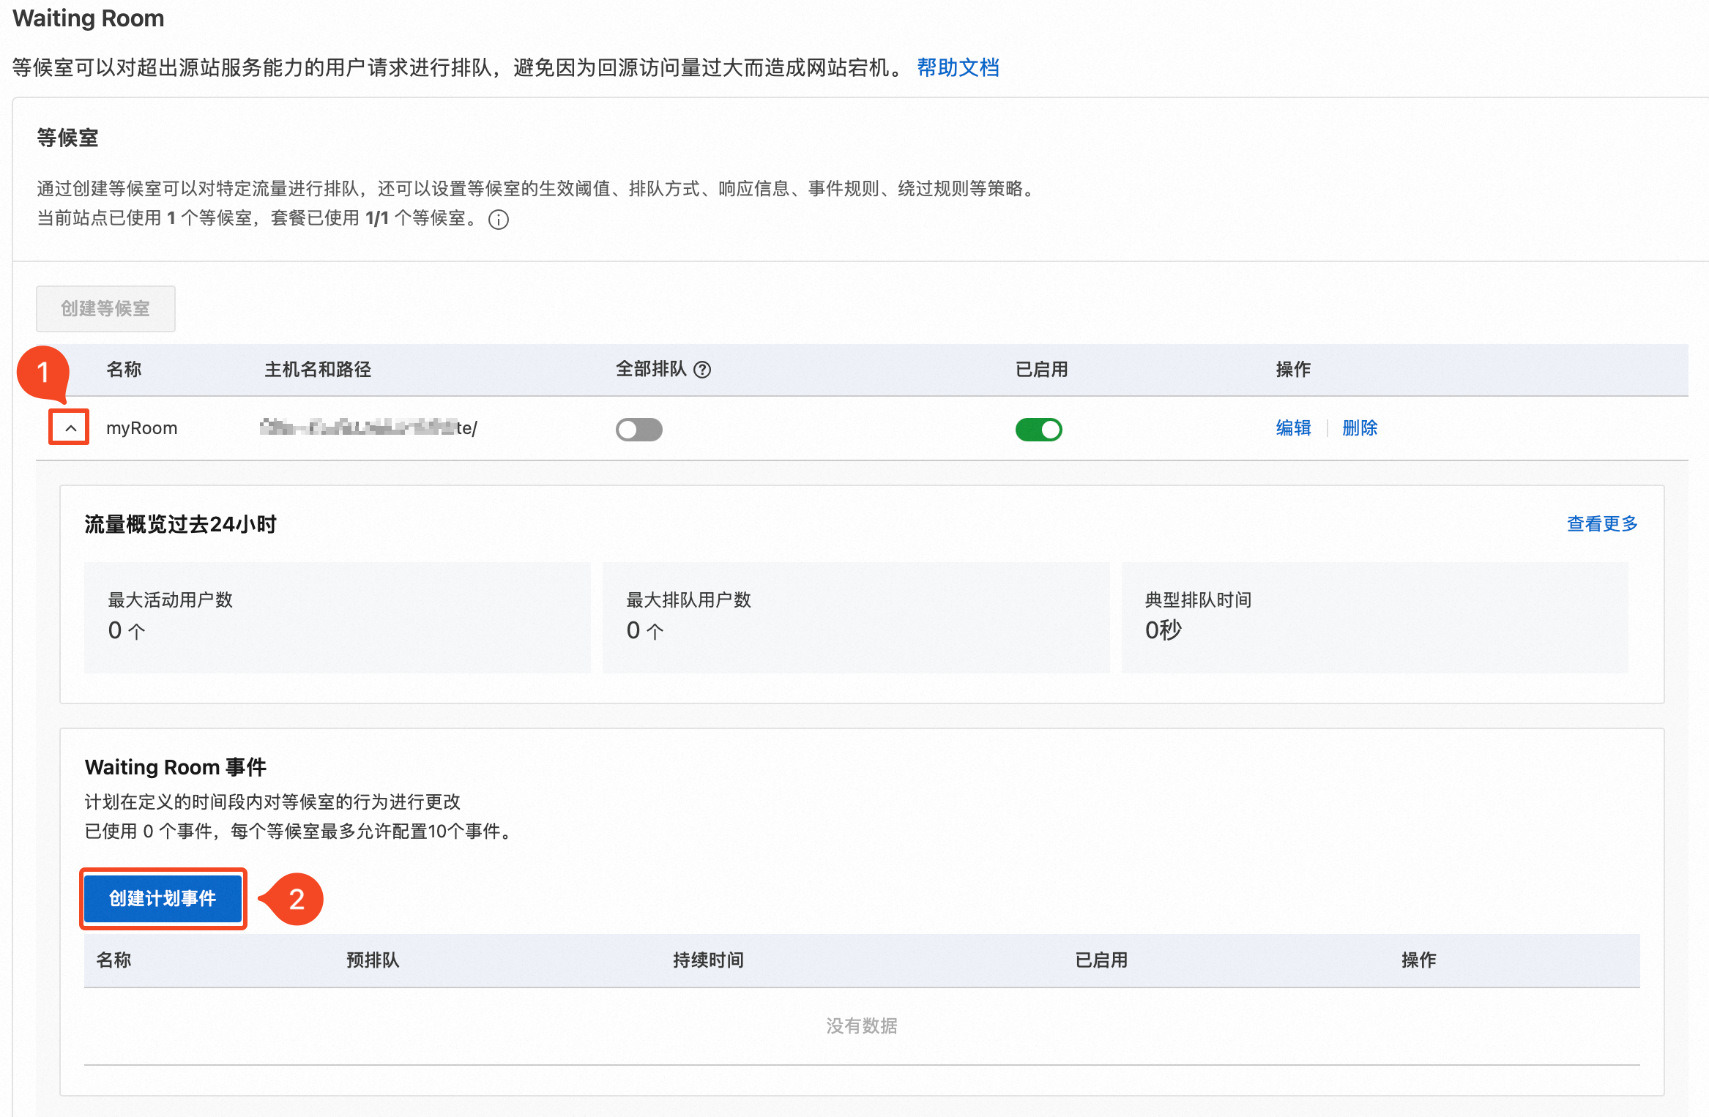
Task: Click the 已启用 header in events table
Action: click(1101, 960)
